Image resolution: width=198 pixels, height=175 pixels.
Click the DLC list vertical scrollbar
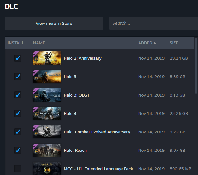pyautogui.click(x=196, y=66)
